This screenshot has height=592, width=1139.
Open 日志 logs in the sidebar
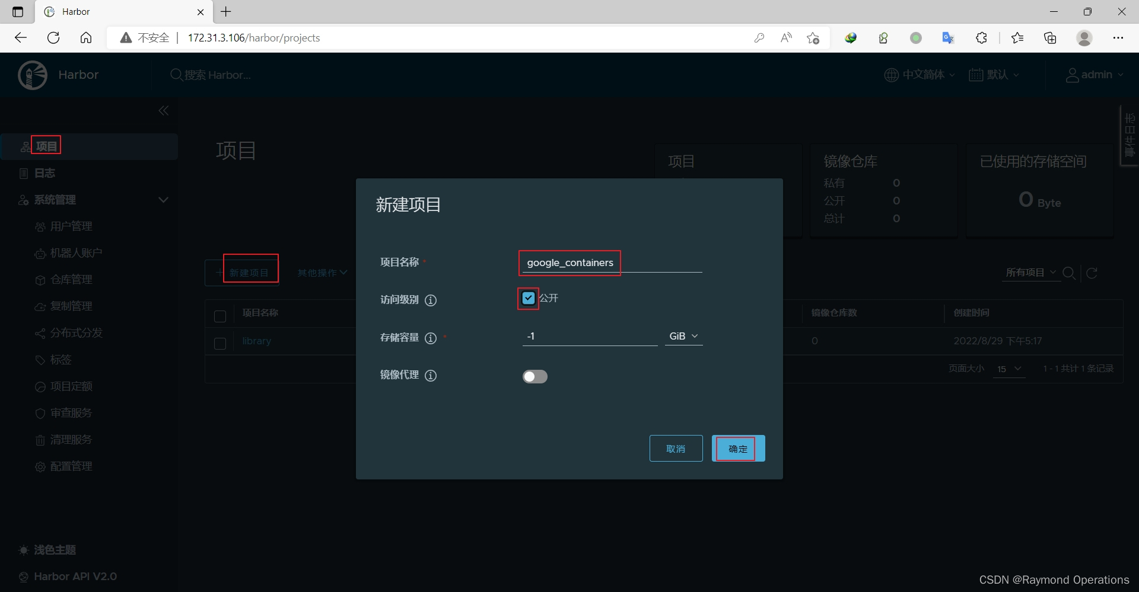(x=44, y=173)
